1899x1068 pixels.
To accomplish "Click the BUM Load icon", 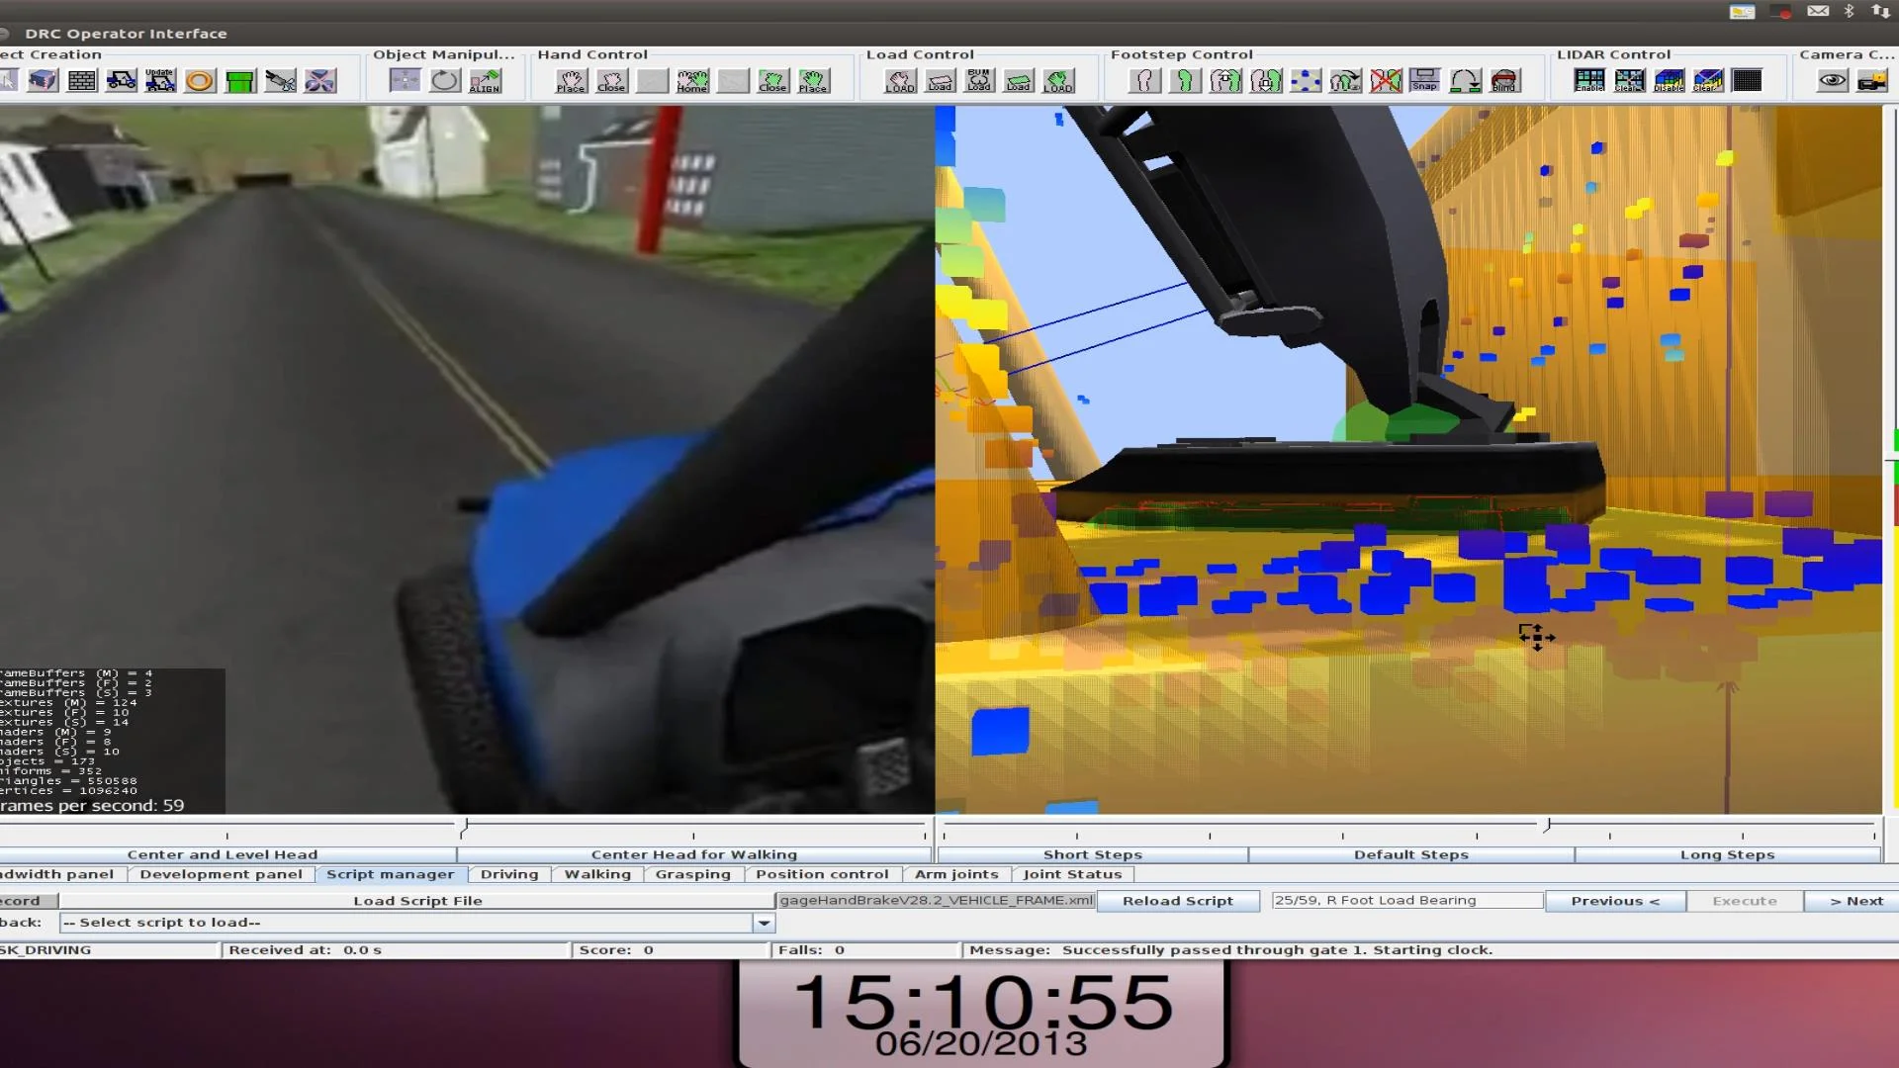I will [x=979, y=81].
